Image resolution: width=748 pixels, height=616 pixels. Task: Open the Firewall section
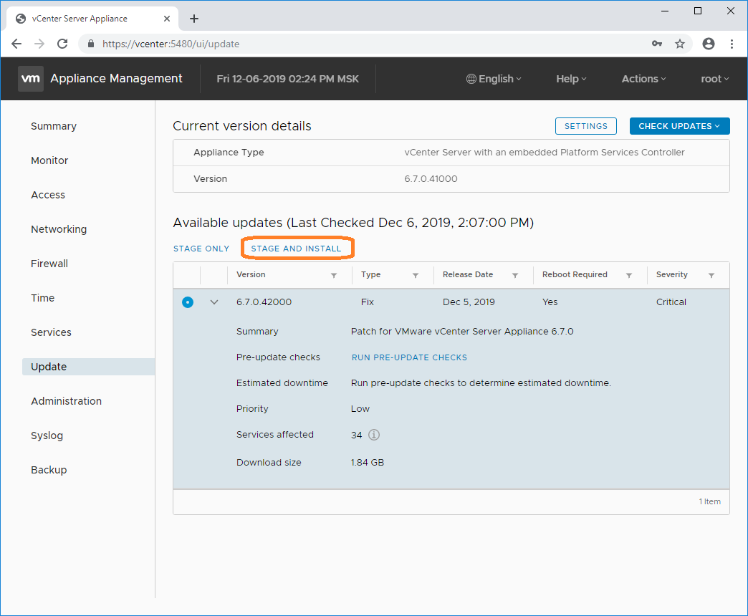(x=49, y=264)
